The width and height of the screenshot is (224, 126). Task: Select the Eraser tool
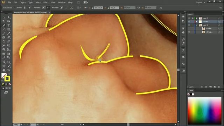coord(9,37)
